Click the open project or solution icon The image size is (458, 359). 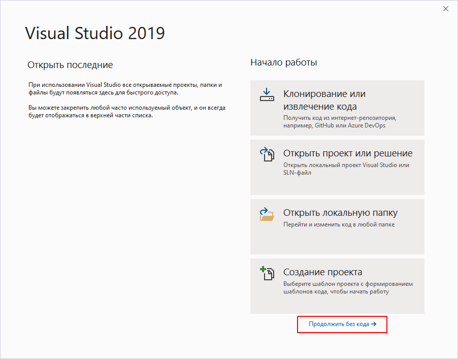point(267,154)
